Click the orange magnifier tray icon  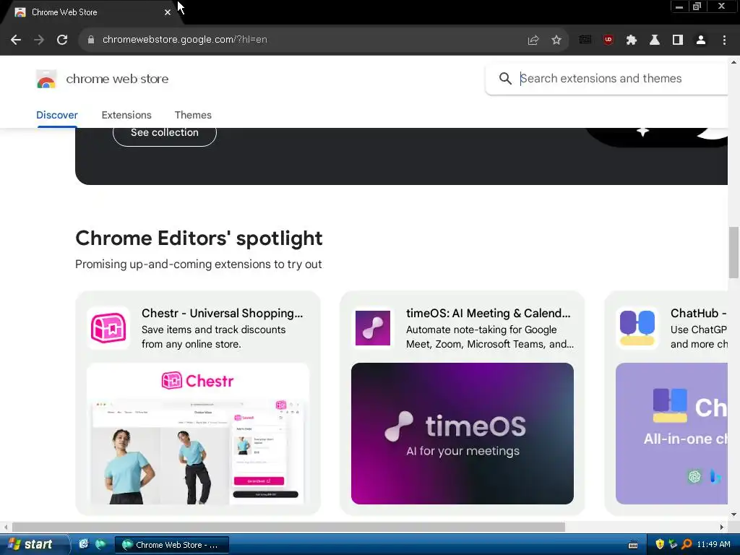687,544
